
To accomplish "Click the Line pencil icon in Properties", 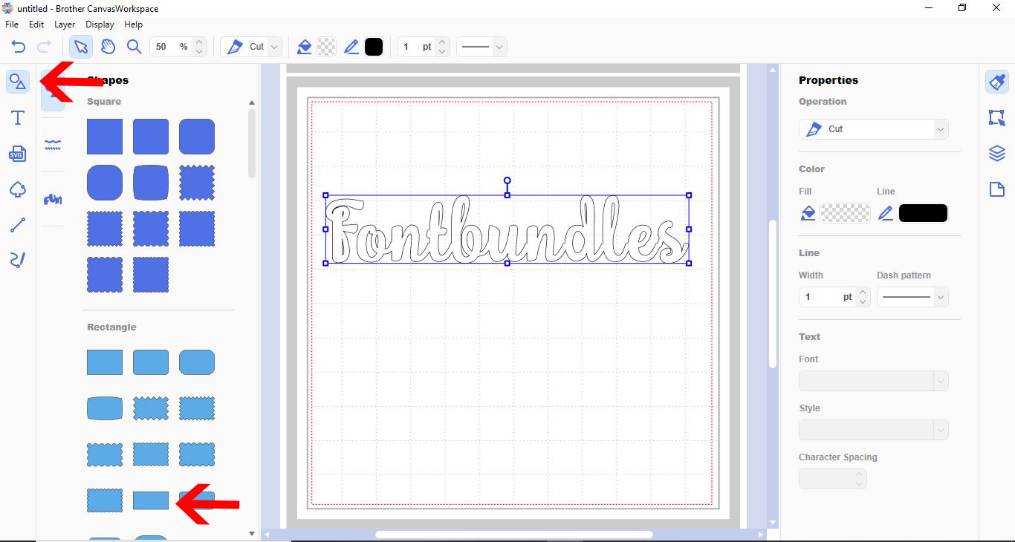I will 886,214.
